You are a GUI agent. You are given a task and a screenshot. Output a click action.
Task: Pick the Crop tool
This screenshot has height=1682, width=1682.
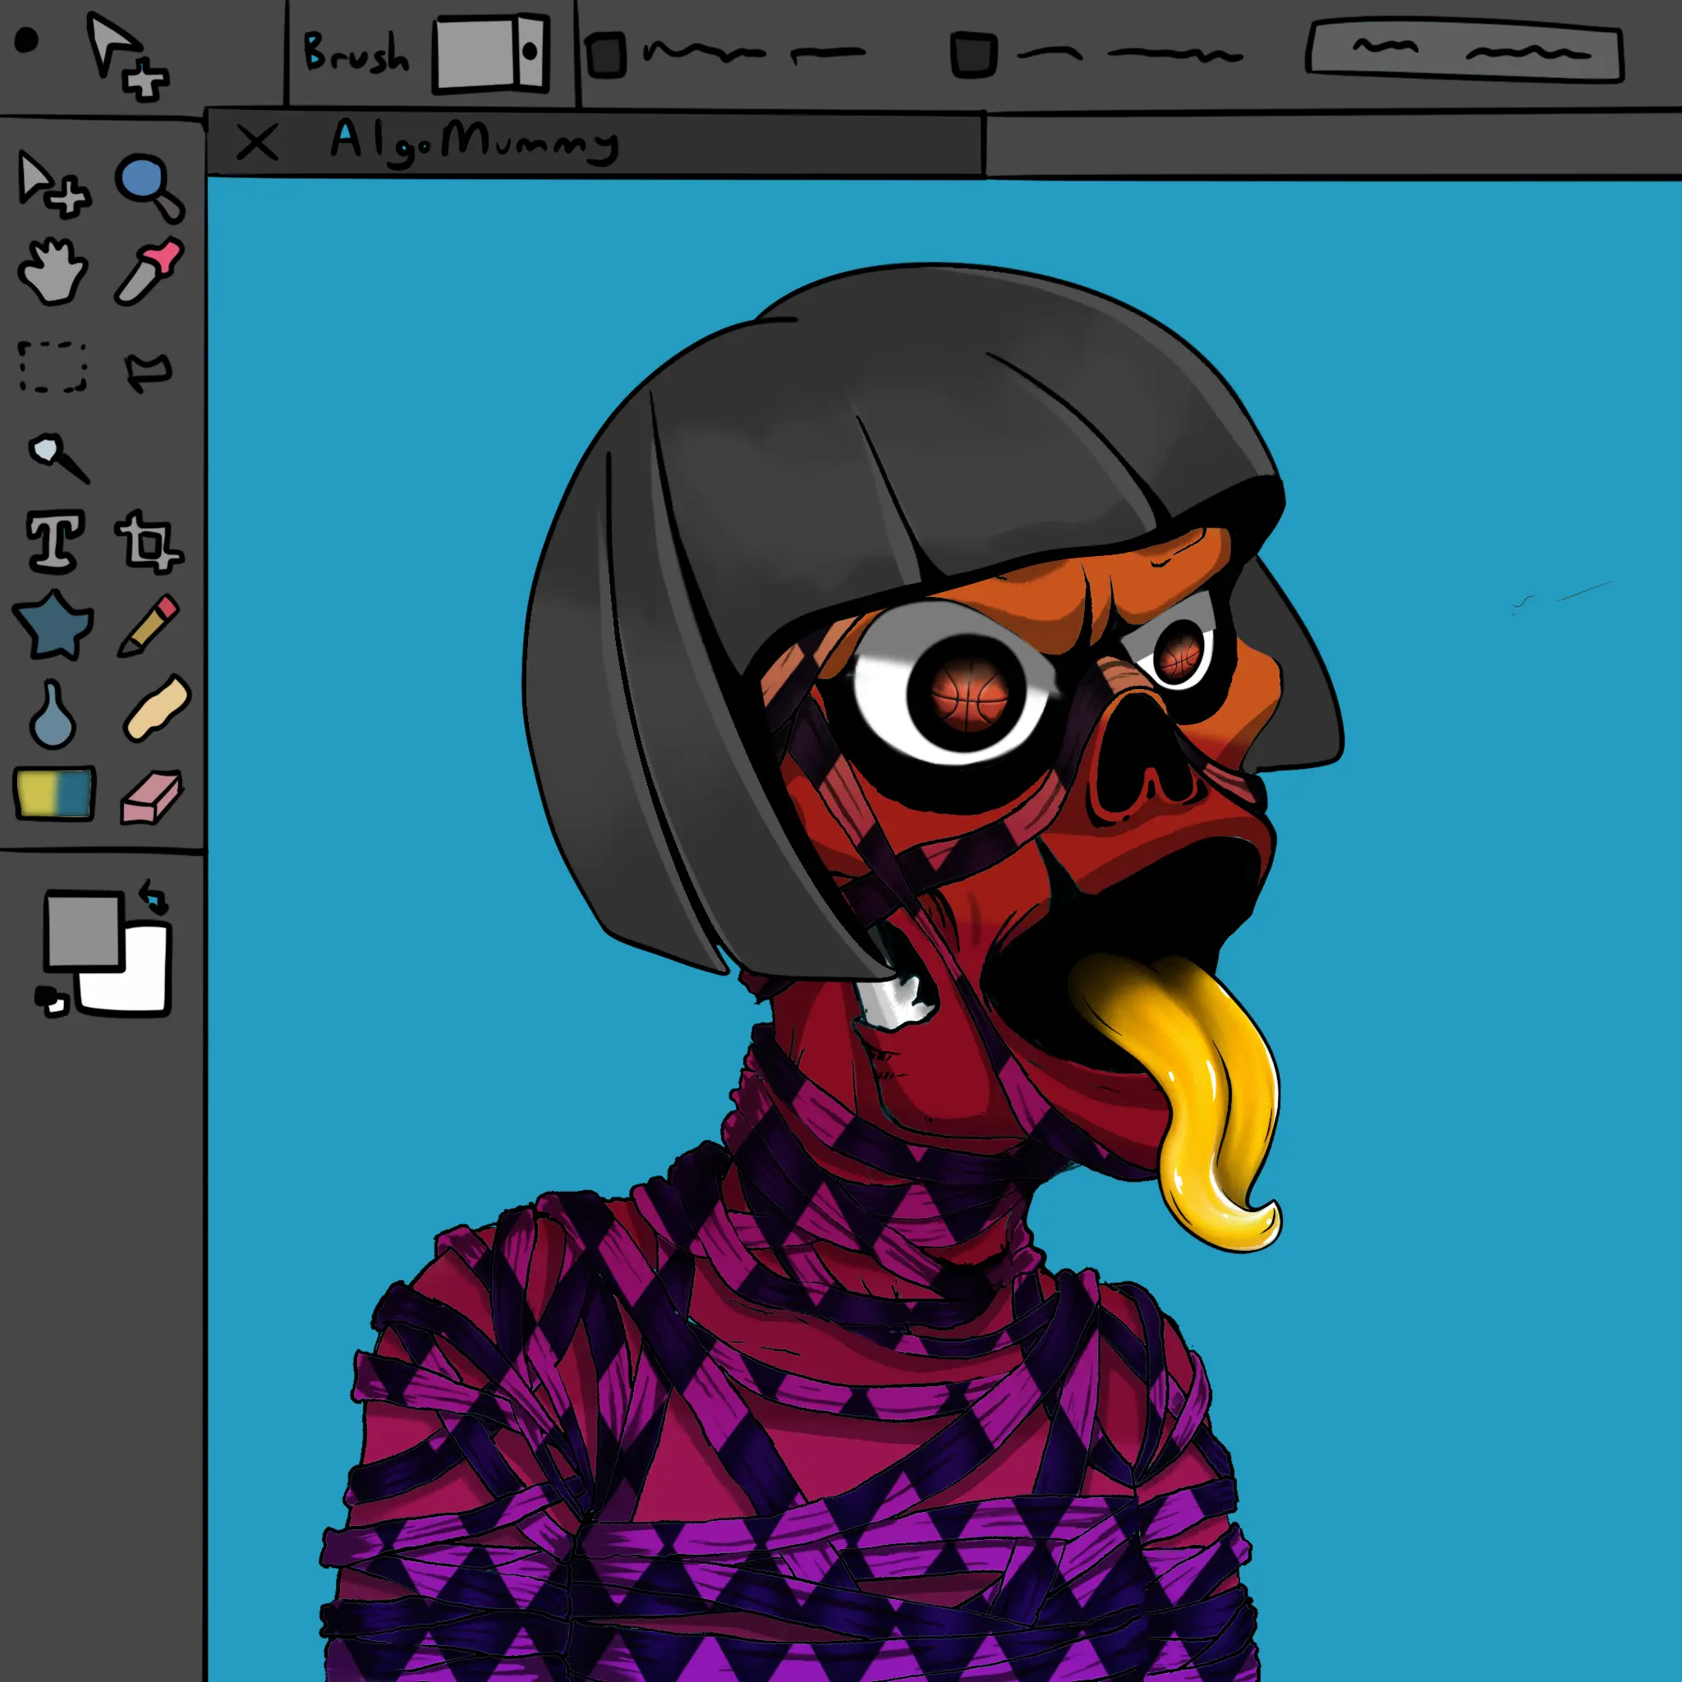coord(149,542)
